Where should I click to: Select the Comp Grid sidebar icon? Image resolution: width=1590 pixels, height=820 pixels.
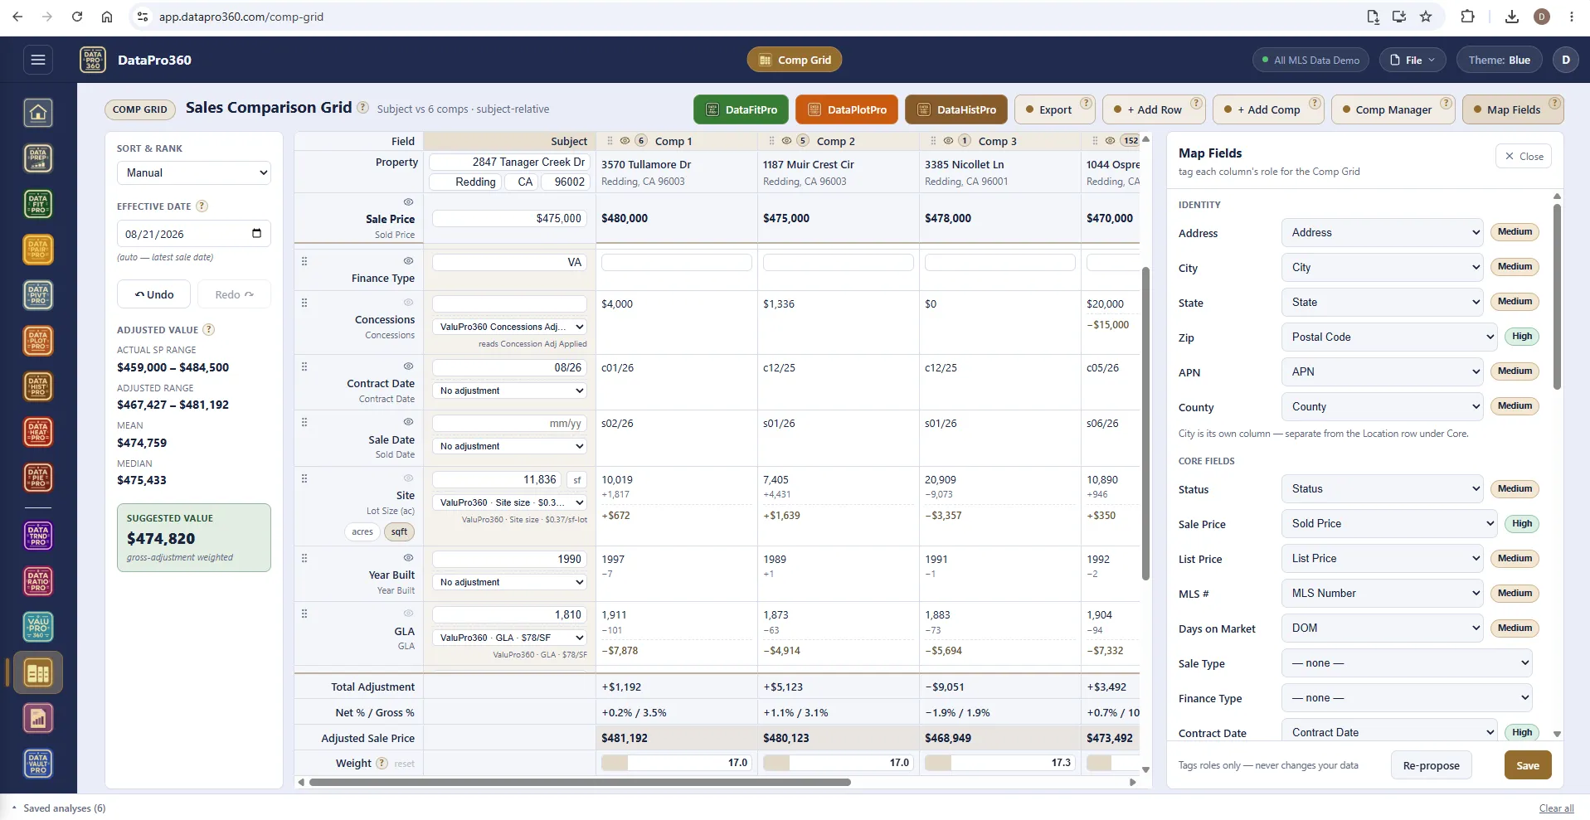point(38,673)
